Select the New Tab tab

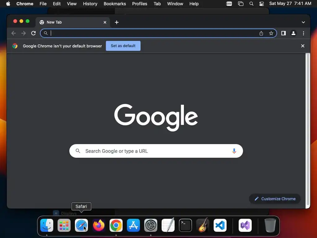pos(73,22)
